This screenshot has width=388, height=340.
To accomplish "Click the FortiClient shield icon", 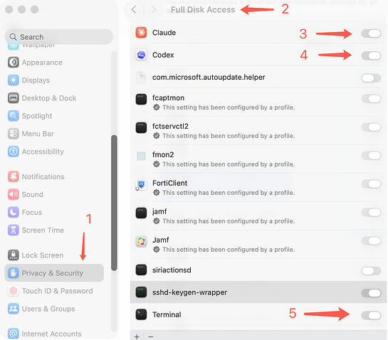I will coord(141,185).
